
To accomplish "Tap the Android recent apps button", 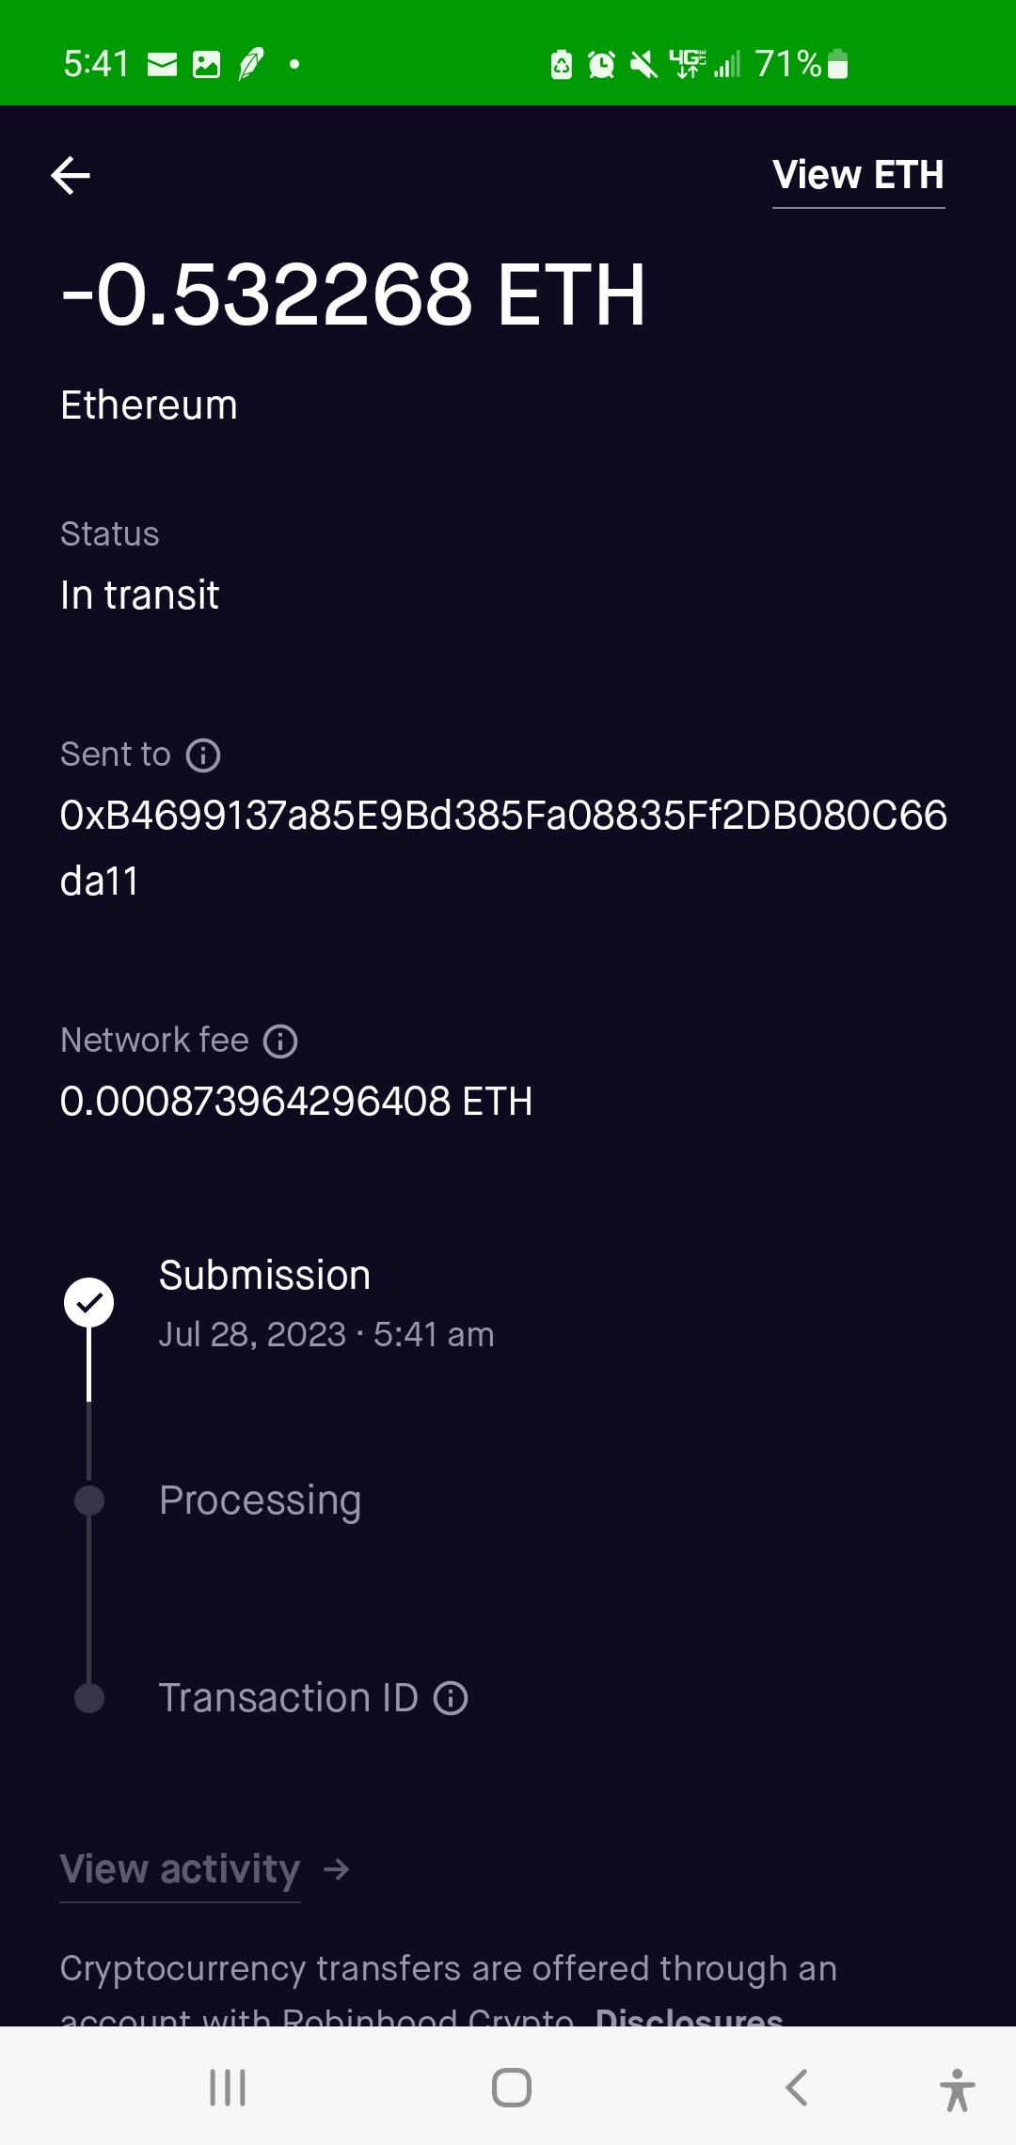I will click(228, 2088).
